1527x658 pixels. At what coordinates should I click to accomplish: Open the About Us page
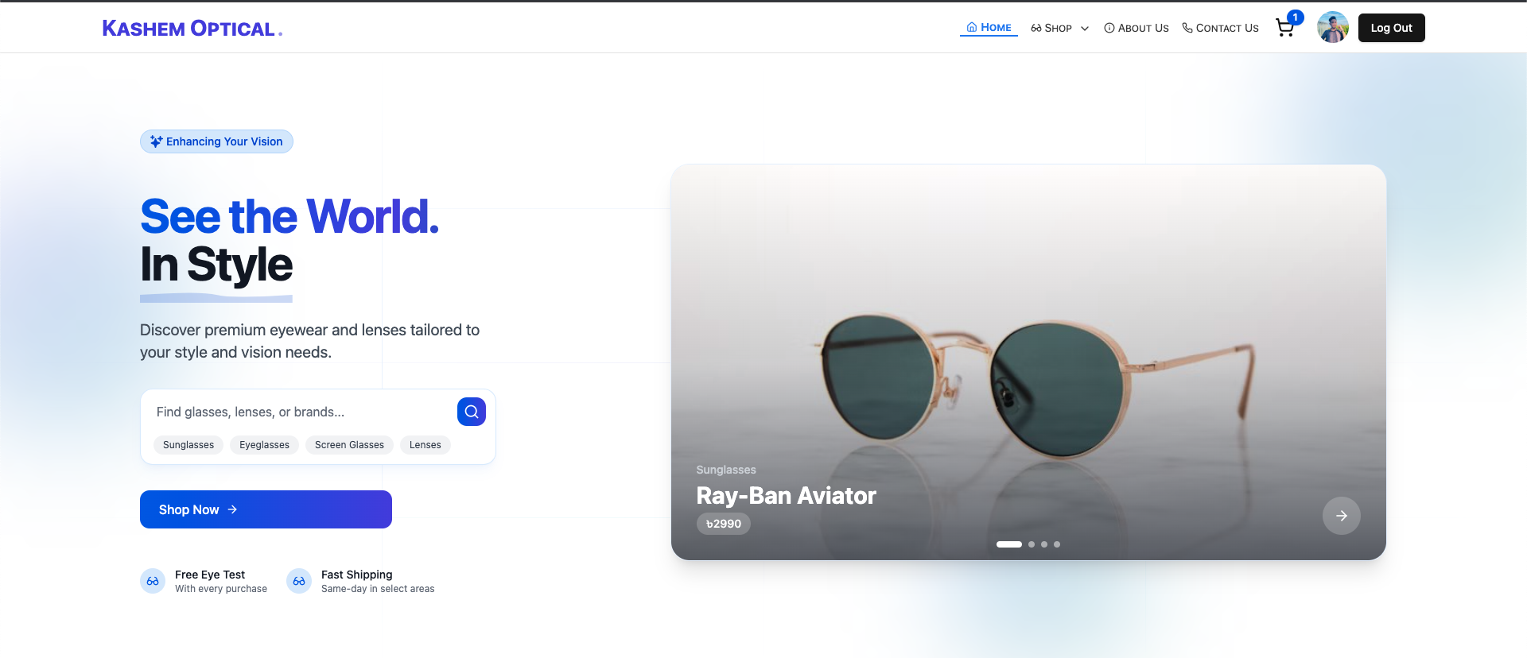1137,28
